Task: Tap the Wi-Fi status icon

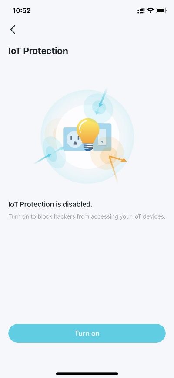Action: 151,10
